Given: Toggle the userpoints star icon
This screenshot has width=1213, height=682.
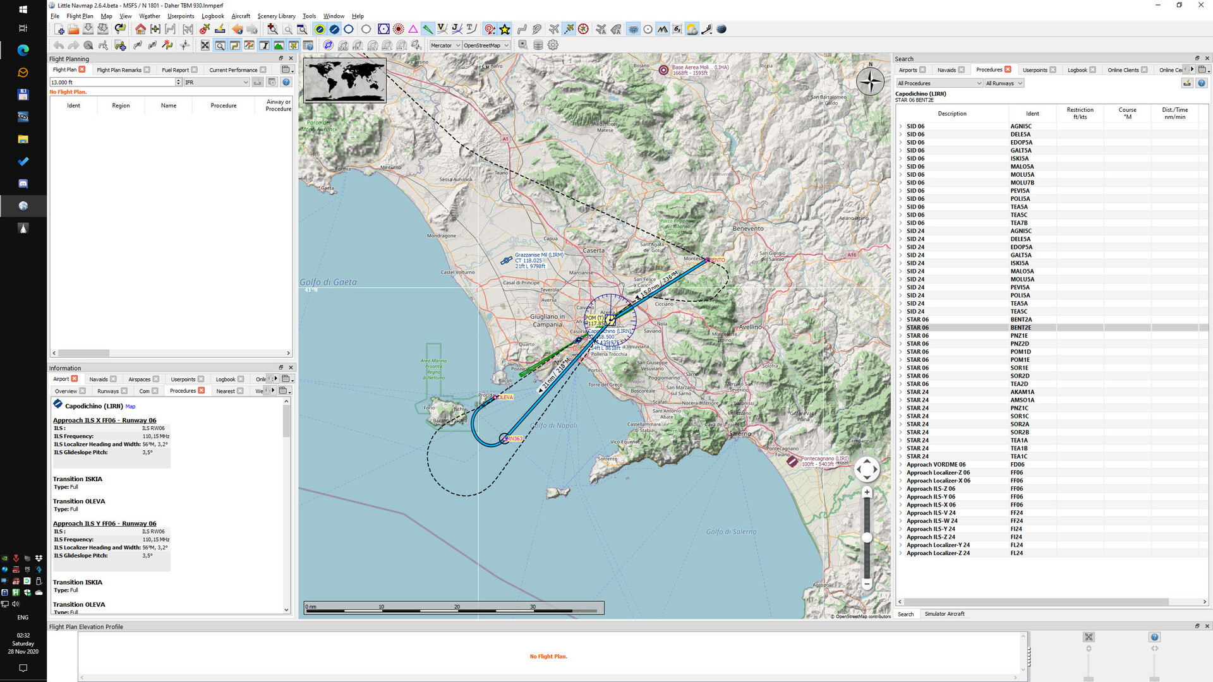Looking at the screenshot, I should point(505,29).
